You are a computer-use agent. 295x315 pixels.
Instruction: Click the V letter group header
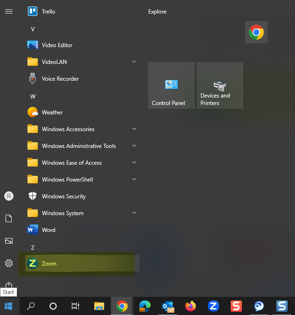(x=33, y=29)
